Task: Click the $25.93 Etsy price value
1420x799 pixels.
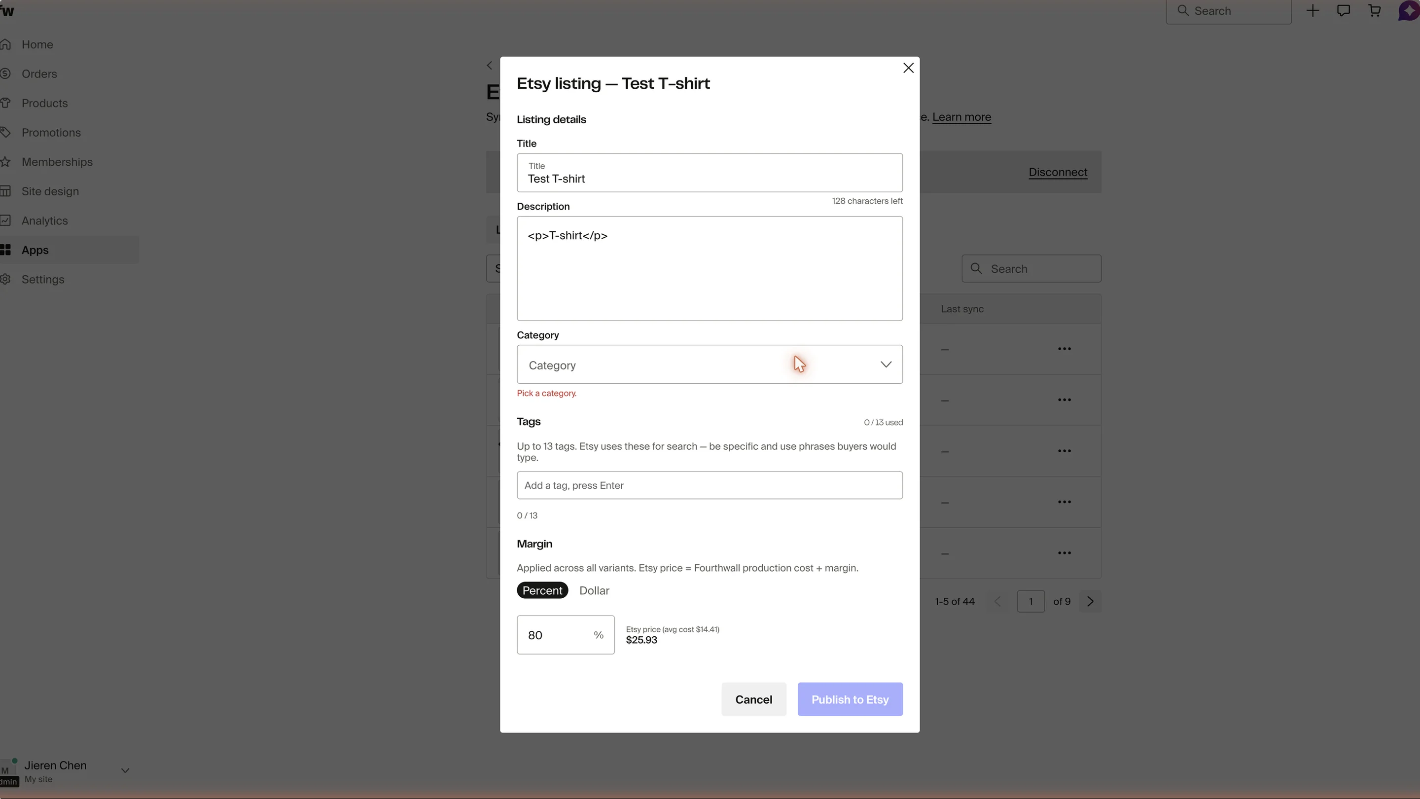Action: pyautogui.click(x=641, y=640)
